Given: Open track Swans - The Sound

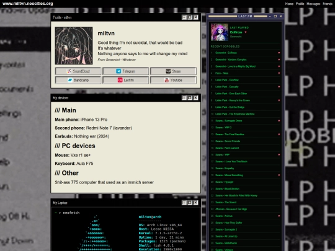Looking at the screenshot, I should (x=226, y=202).
